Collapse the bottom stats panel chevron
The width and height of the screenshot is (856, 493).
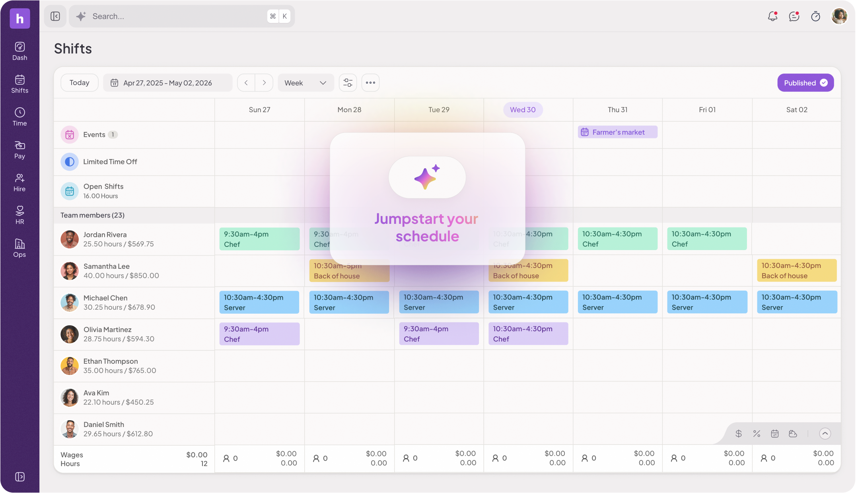[825, 434]
